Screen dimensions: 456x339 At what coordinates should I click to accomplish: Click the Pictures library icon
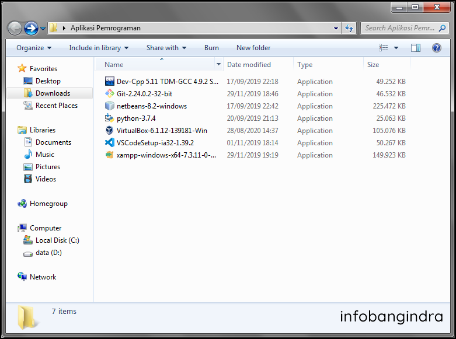coord(28,167)
